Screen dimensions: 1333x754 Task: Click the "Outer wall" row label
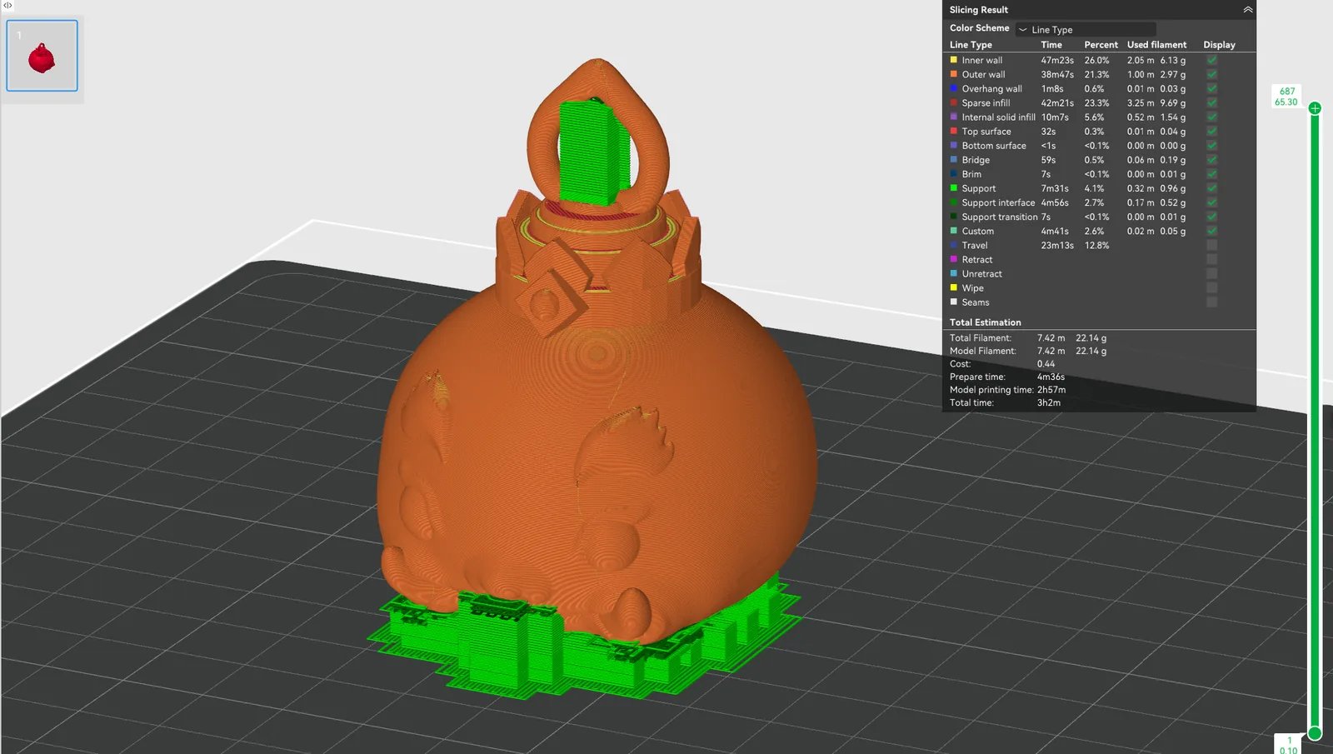(x=983, y=74)
